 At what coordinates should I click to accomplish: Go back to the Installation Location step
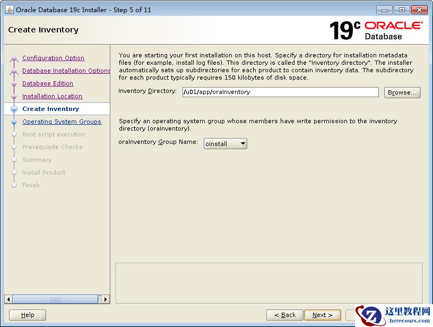pyautogui.click(x=52, y=96)
